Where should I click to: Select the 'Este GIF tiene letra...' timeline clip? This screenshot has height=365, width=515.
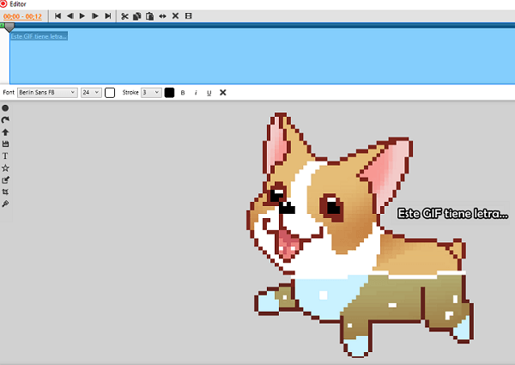pyautogui.click(x=39, y=36)
